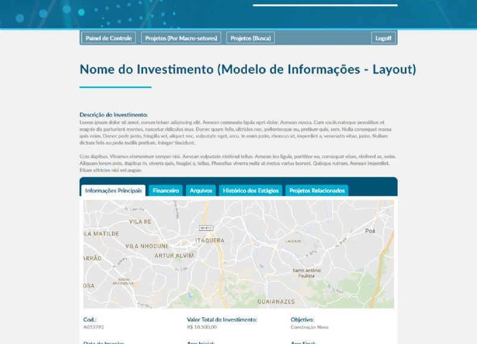Select the Construção Nova objective text
Viewport: 477px width, 344px height.
point(309,327)
